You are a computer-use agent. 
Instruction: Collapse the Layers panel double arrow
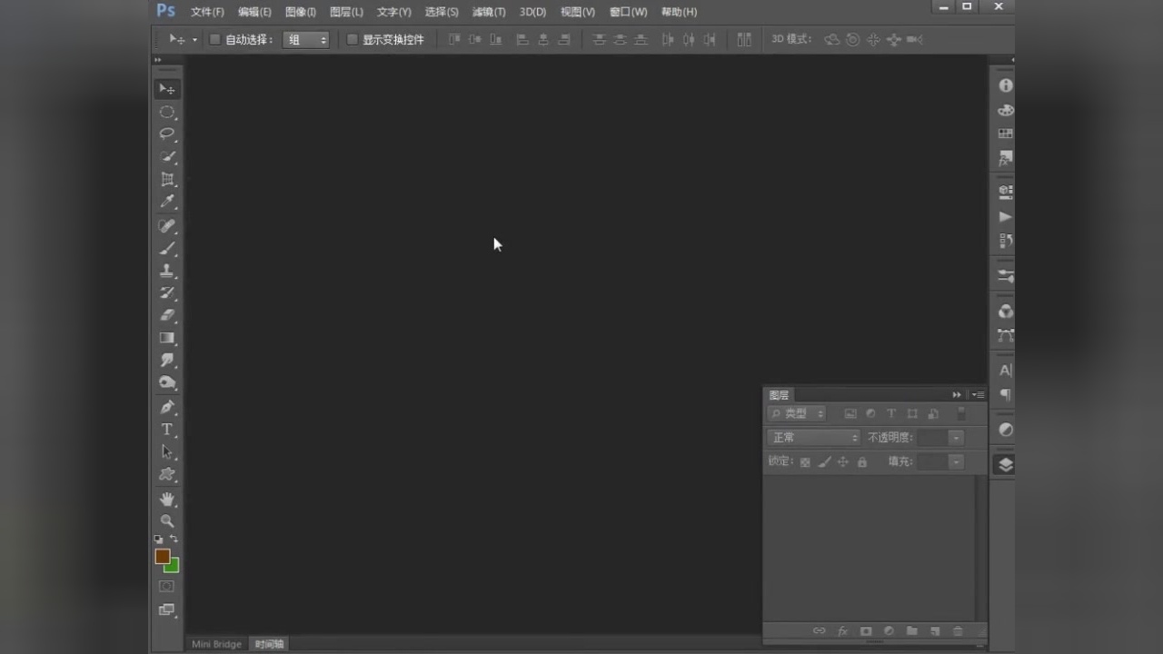pos(957,395)
